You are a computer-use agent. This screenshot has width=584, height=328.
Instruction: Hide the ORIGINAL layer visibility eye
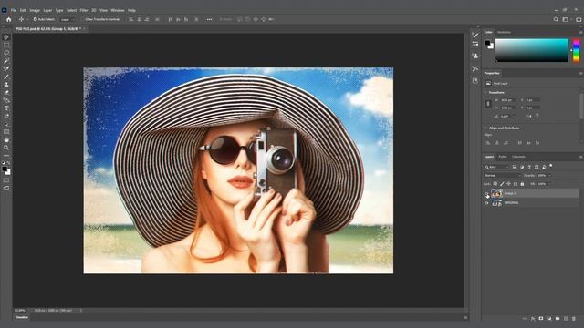[x=486, y=203]
